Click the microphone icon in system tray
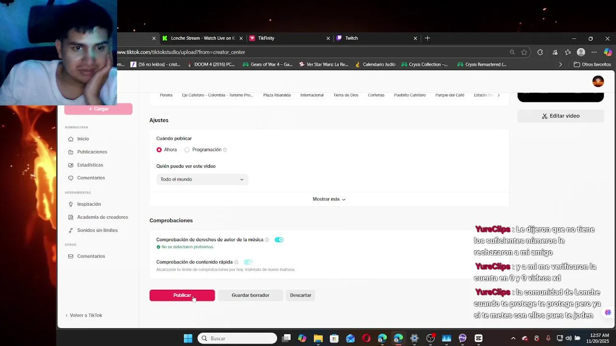 click(x=548, y=338)
